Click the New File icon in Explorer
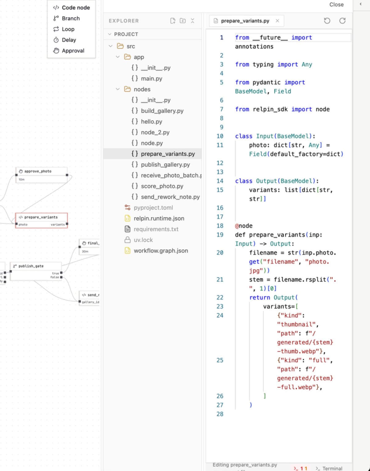Viewport: 370px width, 471px height. click(x=173, y=21)
